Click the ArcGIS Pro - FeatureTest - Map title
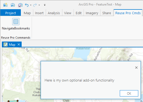This screenshot has width=143, height=102. 100,4
